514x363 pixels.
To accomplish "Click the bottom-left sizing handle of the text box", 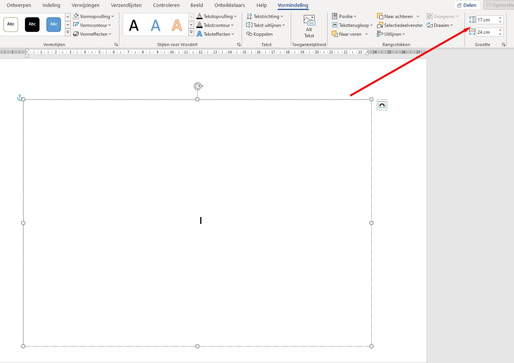I will 23,346.
